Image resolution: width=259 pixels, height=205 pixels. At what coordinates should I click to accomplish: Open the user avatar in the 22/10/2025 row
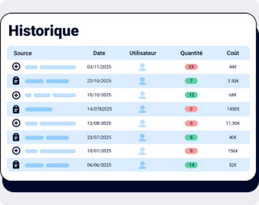click(x=142, y=81)
